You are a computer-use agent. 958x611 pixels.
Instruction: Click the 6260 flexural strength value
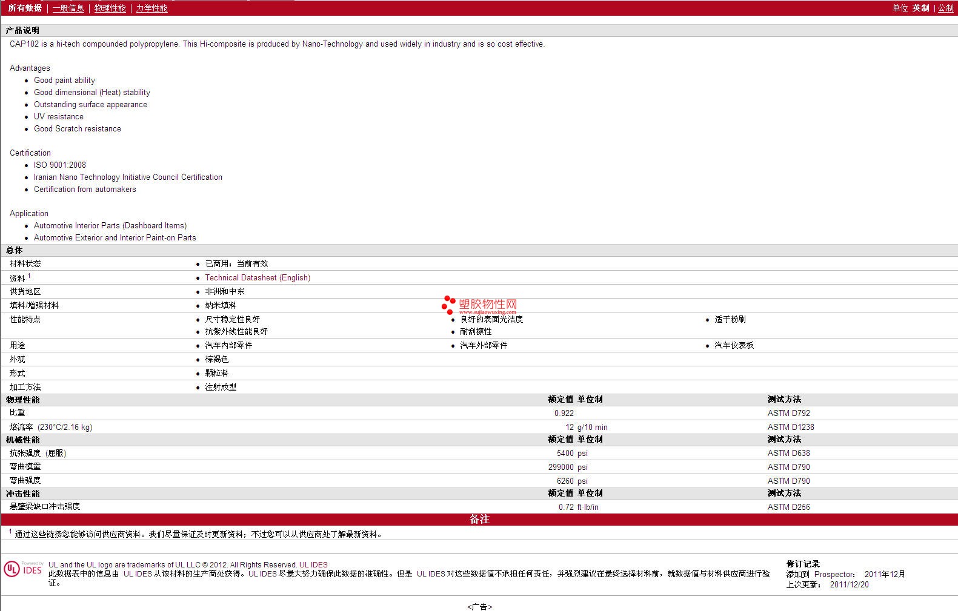[565, 481]
